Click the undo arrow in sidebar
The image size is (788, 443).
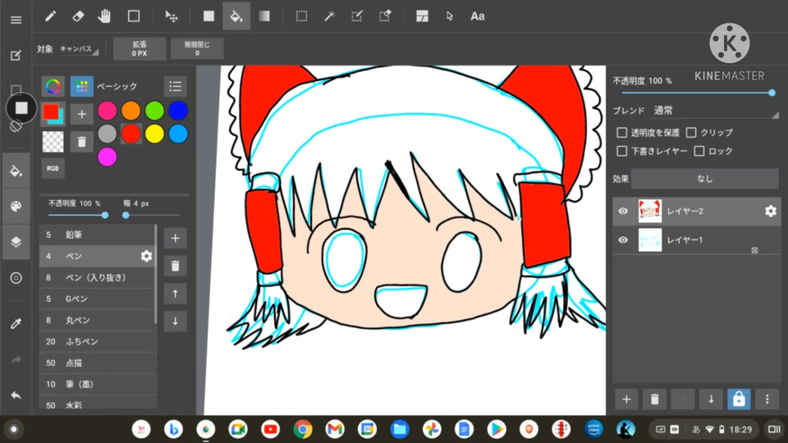click(x=16, y=395)
